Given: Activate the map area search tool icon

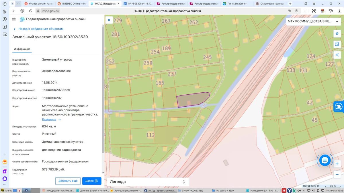Looking at the screenshot, I should coord(337,44).
